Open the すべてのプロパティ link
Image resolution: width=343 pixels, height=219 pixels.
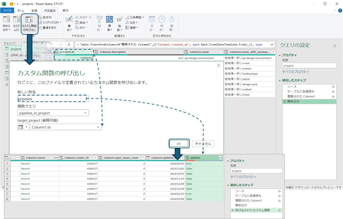click(295, 72)
